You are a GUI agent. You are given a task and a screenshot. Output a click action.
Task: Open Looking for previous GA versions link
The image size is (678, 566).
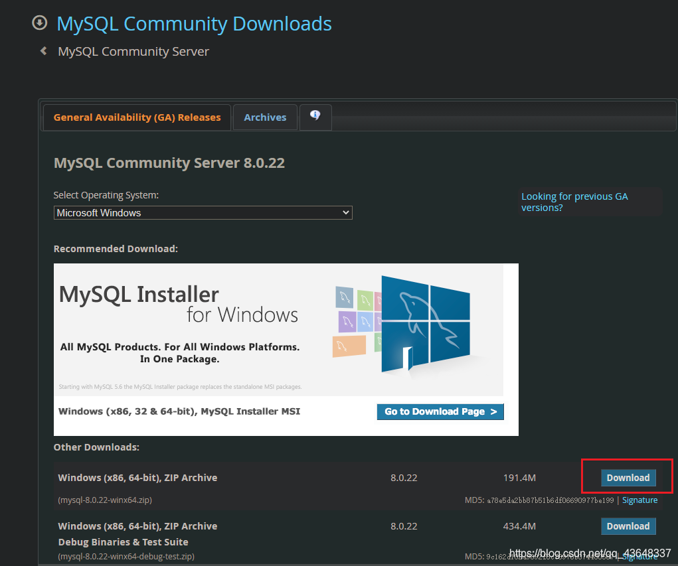click(x=574, y=202)
